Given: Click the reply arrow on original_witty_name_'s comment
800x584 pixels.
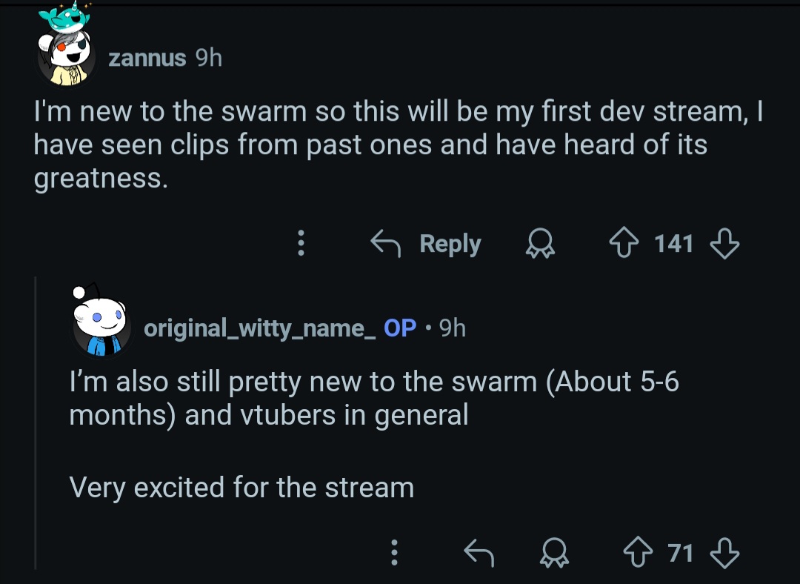Looking at the screenshot, I should click(x=479, y=553).
